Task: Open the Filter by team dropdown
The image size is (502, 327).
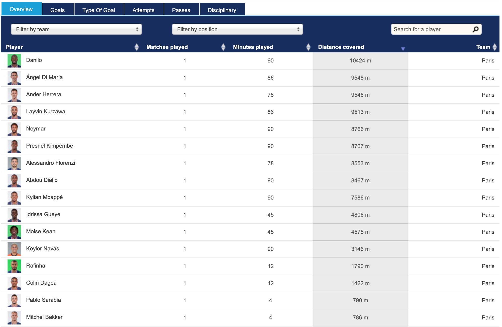Action: pos(76,29)
